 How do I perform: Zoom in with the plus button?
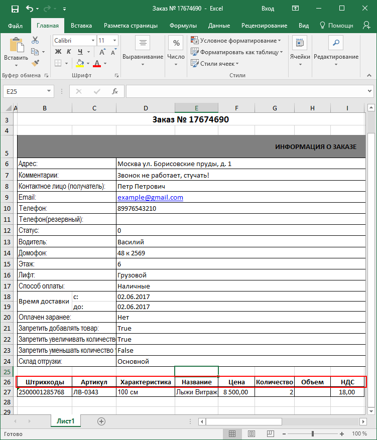(342, 434)
